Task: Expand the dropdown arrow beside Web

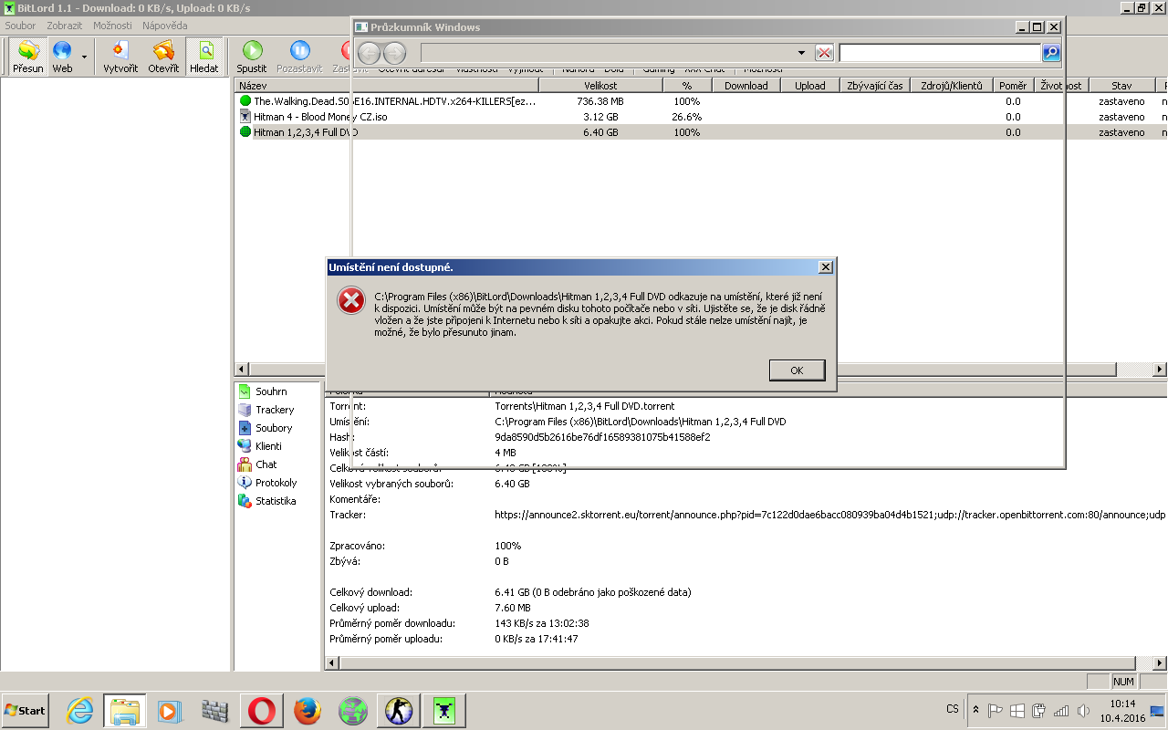Action: [84, 57]
